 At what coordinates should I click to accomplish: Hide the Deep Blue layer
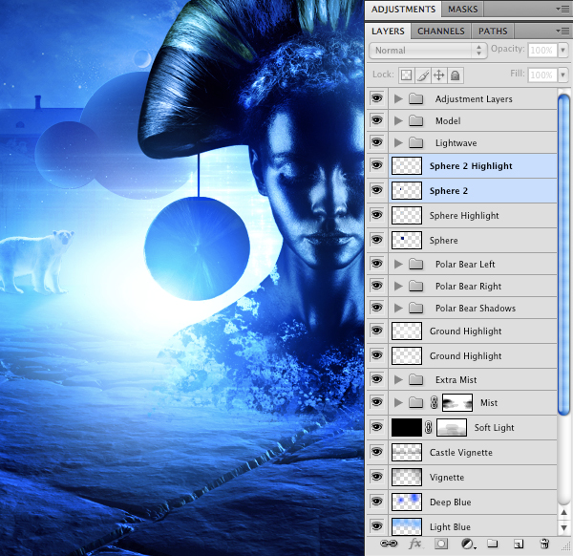pyautogui.click(x=377, y=502)
